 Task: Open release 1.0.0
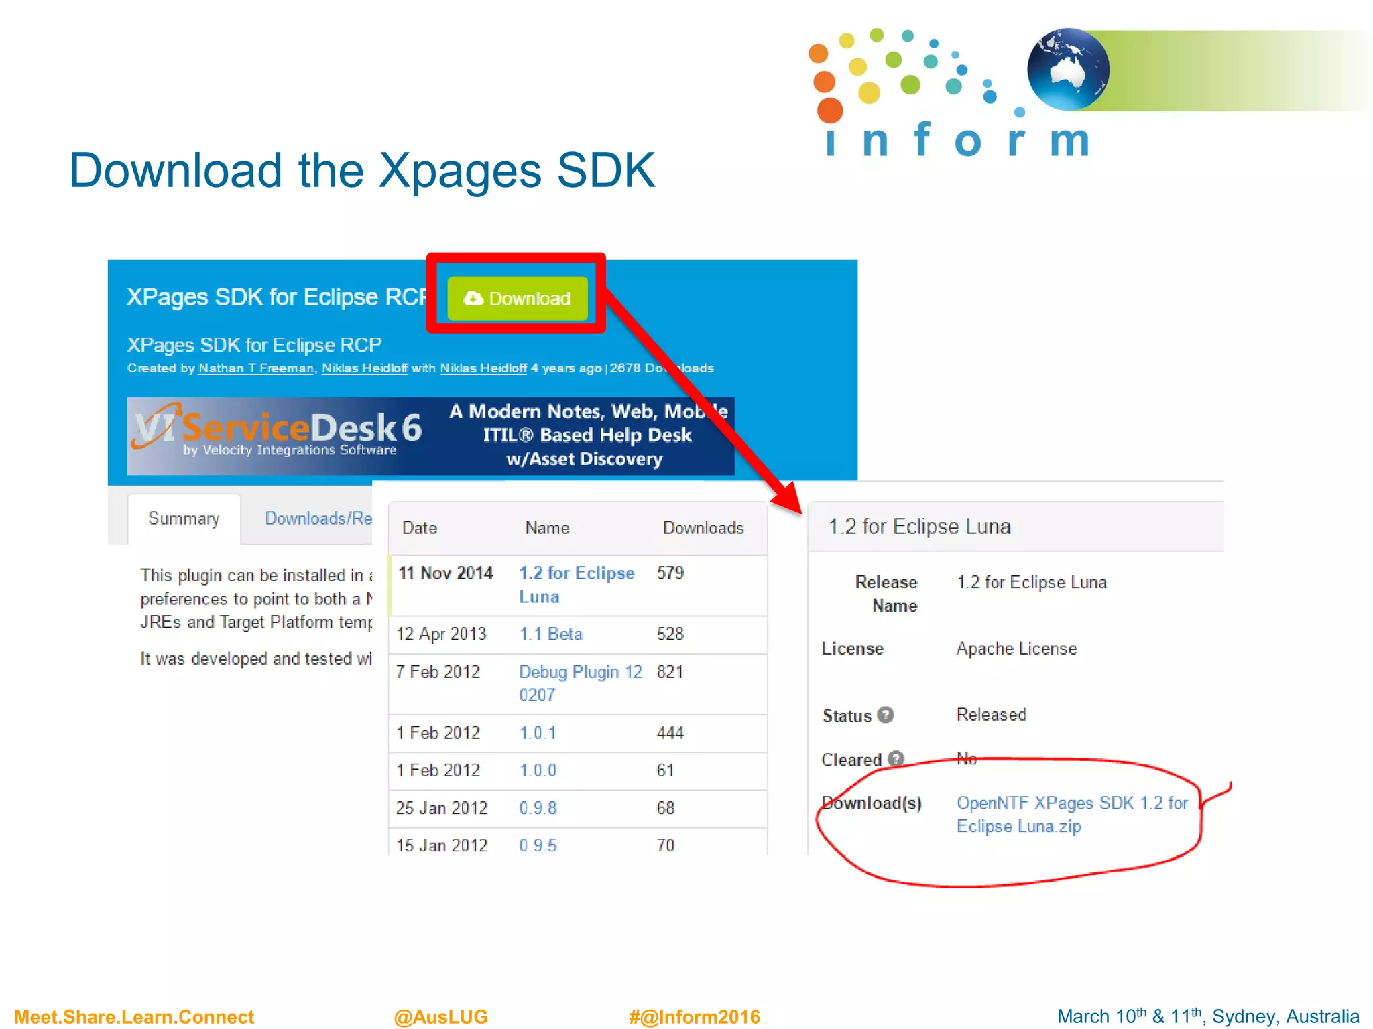(538, 770)
